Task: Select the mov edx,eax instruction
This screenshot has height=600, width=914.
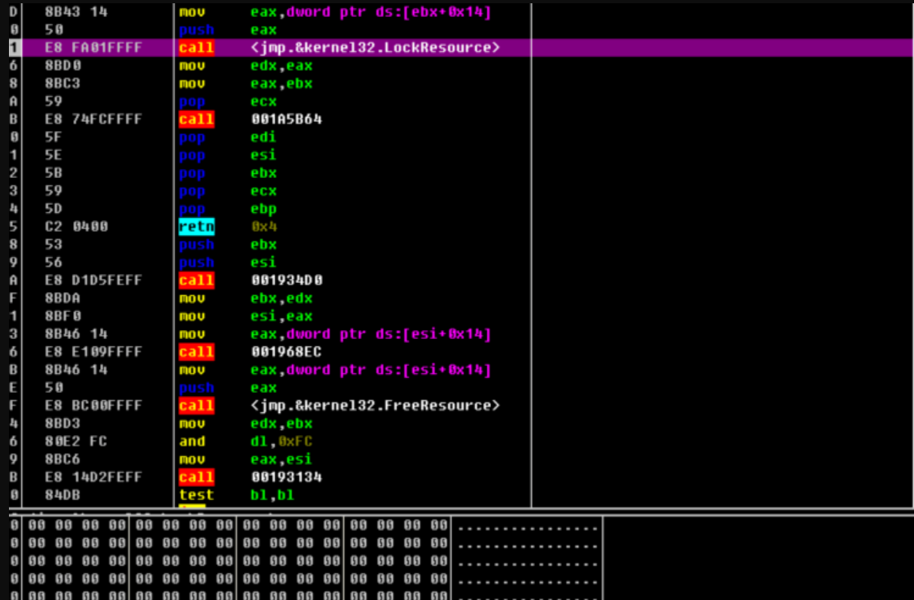Action: 246,66
